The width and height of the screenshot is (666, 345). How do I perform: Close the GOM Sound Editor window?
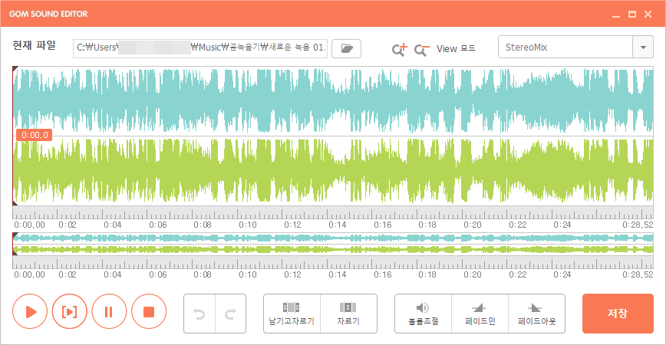(x=648, y=15)
